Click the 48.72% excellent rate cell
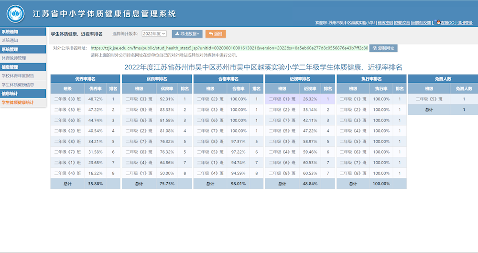Screen dimensions: 478x253 [96, 99]
